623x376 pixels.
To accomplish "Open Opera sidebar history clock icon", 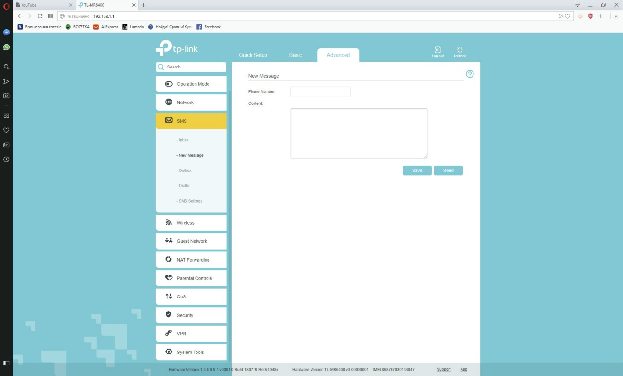I will 6,160.
